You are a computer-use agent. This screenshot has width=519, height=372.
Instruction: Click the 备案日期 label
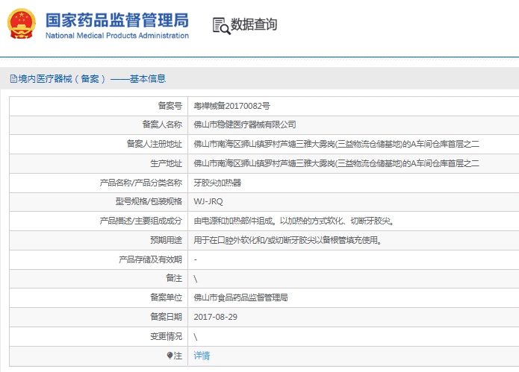[x=167, y=317]
